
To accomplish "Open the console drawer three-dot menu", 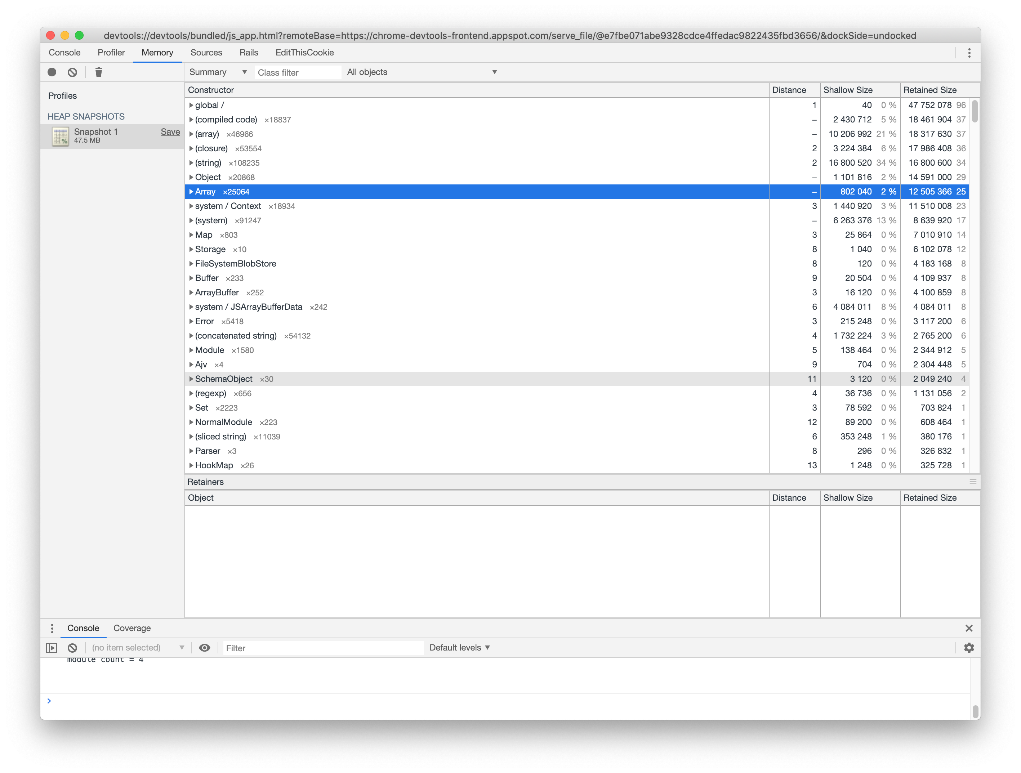I will pyautogui.click(x=52, y=628).
